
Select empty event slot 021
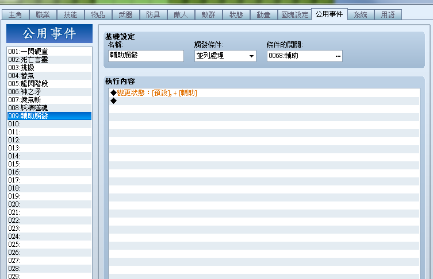[49, 212]
